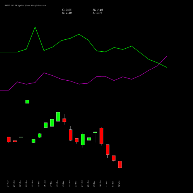Click the tall red candle above 30 Dec
Image resolution: width=193 pixels, height=193 pixels.
[x=102, y=136]
